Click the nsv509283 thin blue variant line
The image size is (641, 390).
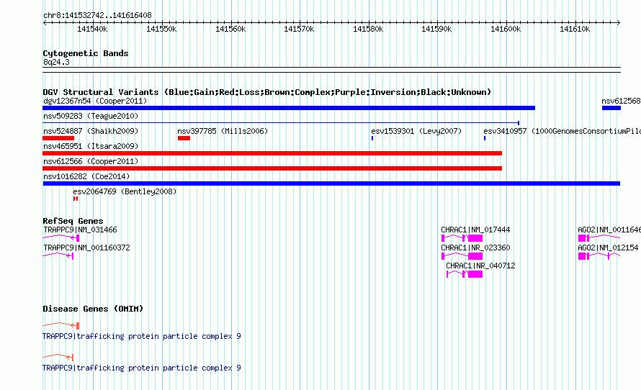tap(281, 122)
